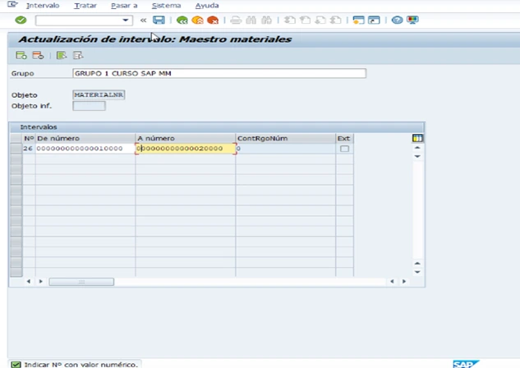Click right arrow of right horizontal scrollbar

pos(404,282)
